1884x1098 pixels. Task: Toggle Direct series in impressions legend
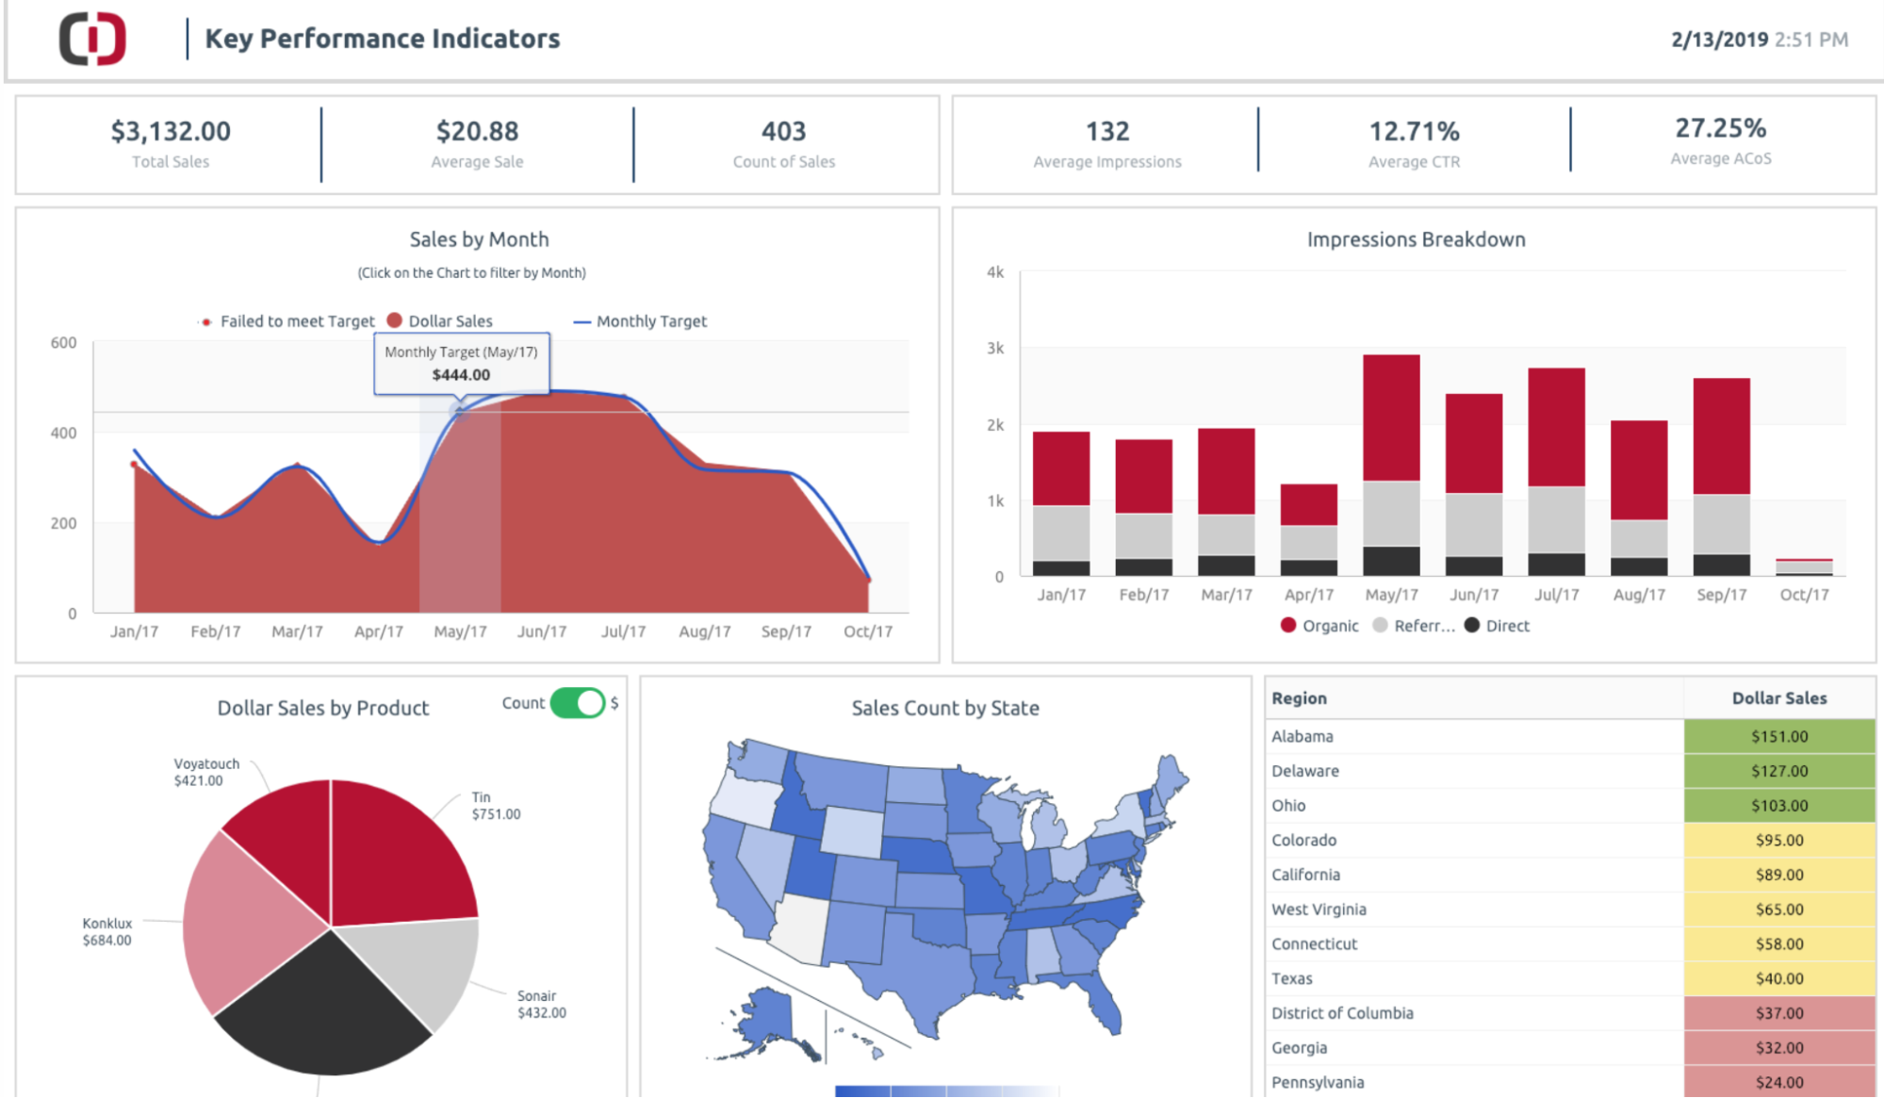point(1497,626)
